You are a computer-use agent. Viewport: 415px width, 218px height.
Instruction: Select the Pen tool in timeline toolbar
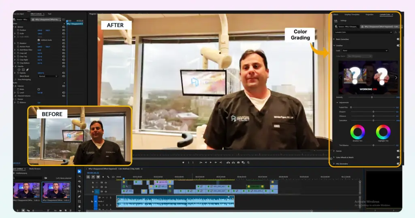[x=79, y=196]
